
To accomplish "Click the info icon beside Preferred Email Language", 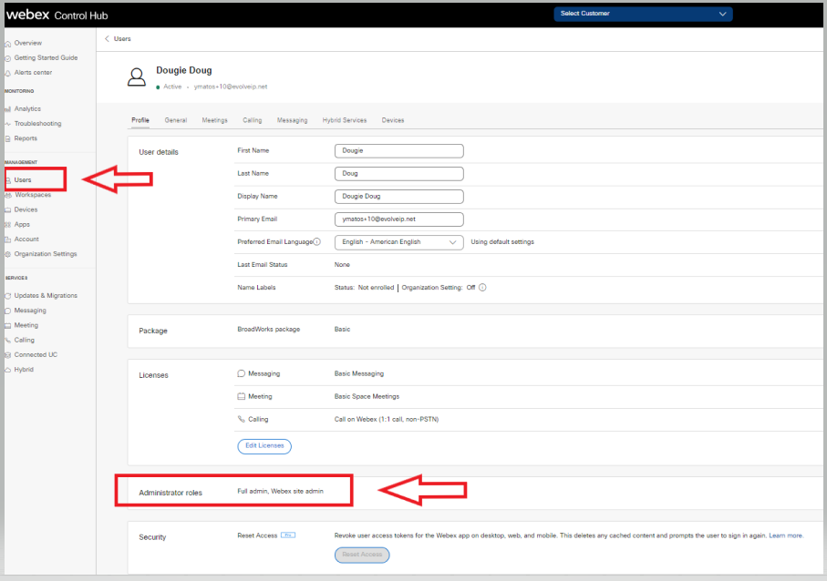I will tap(316, 242).
